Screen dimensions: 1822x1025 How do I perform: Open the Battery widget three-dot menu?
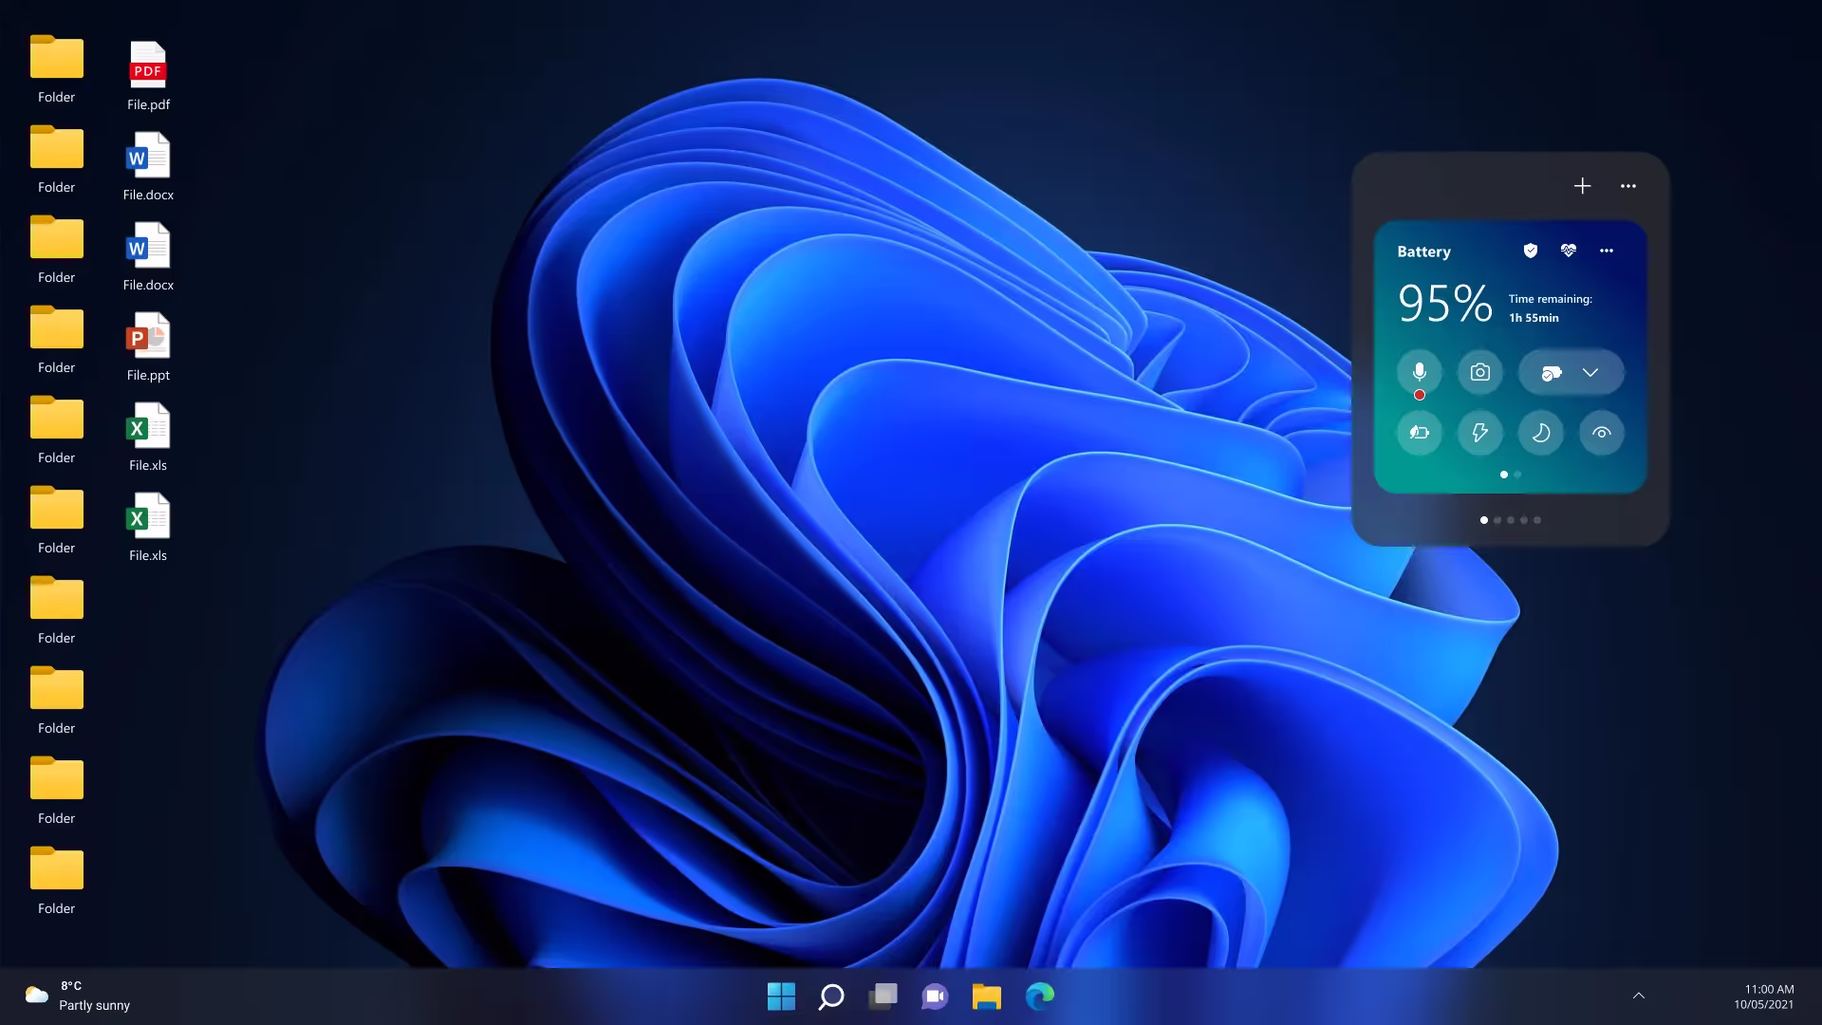[x=1606, y=251]
